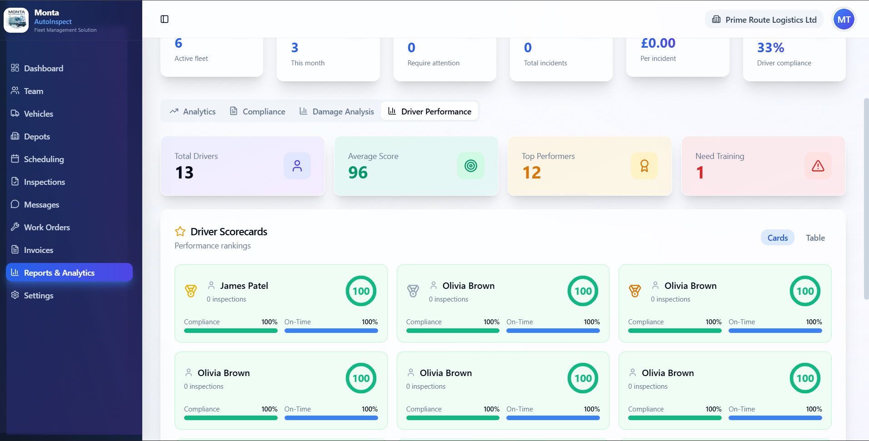Click the Average Score target icon
The height and width of the screenshot is (441, 869).
click(470, 166)
